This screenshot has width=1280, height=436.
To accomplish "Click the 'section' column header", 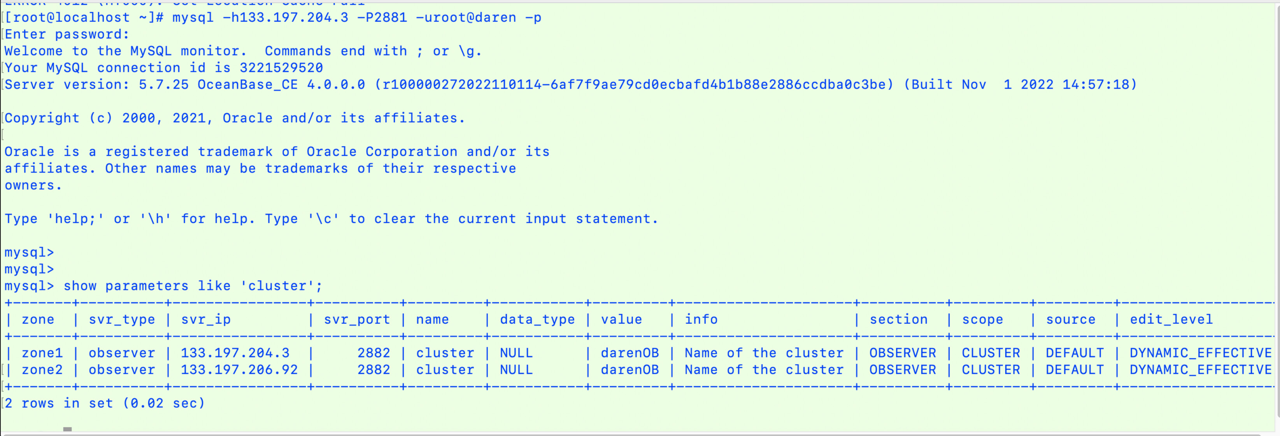I will 898,319.
